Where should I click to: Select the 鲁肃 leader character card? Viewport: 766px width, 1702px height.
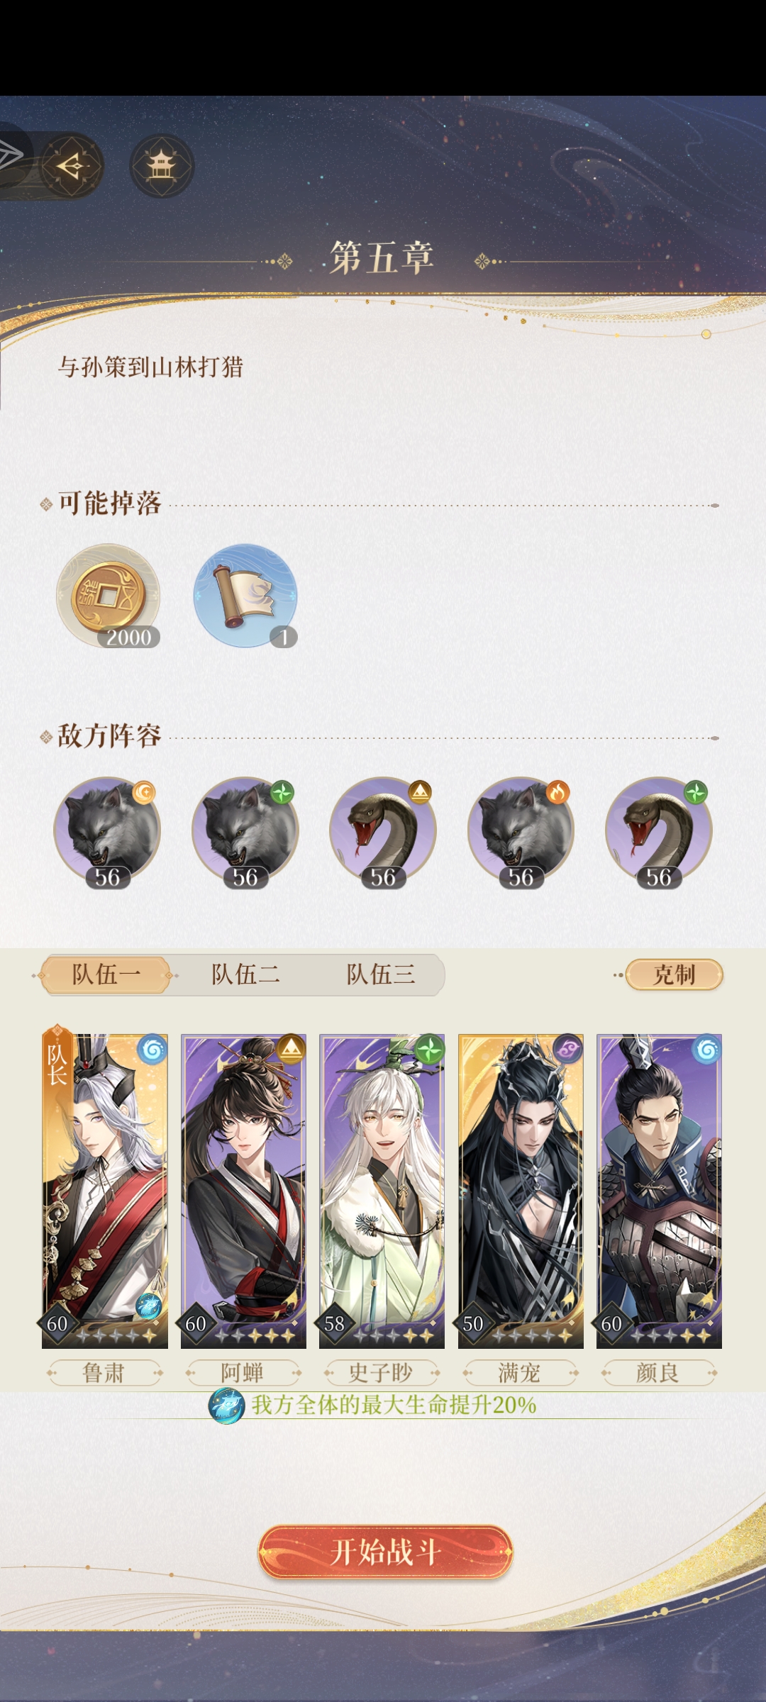tap(105, 1191)
